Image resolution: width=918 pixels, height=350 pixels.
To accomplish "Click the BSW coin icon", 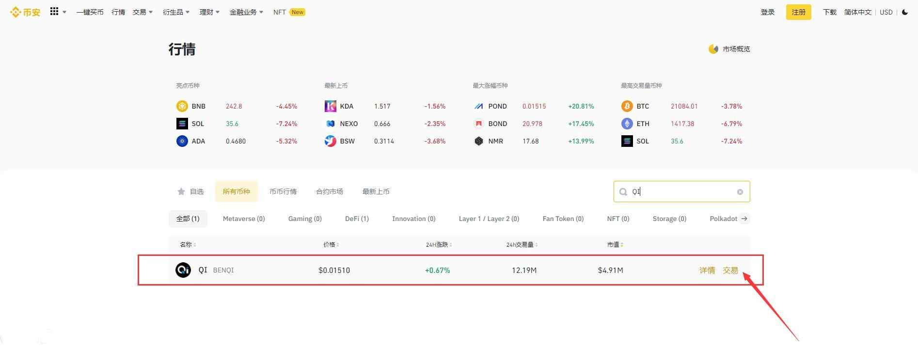I will pos(331,141).
